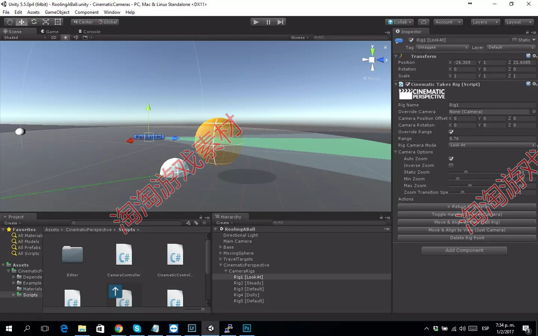Toggle scene lighting with the sun icon
538x336 pixels.
pos(65,37)
